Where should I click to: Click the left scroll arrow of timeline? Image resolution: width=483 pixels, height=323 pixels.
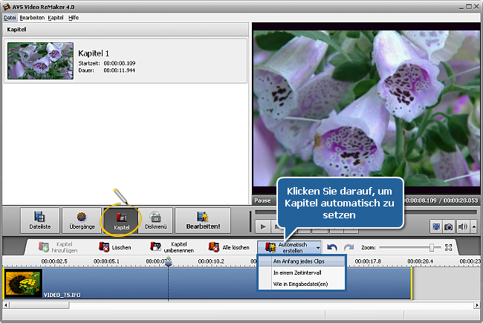point(6,305)
